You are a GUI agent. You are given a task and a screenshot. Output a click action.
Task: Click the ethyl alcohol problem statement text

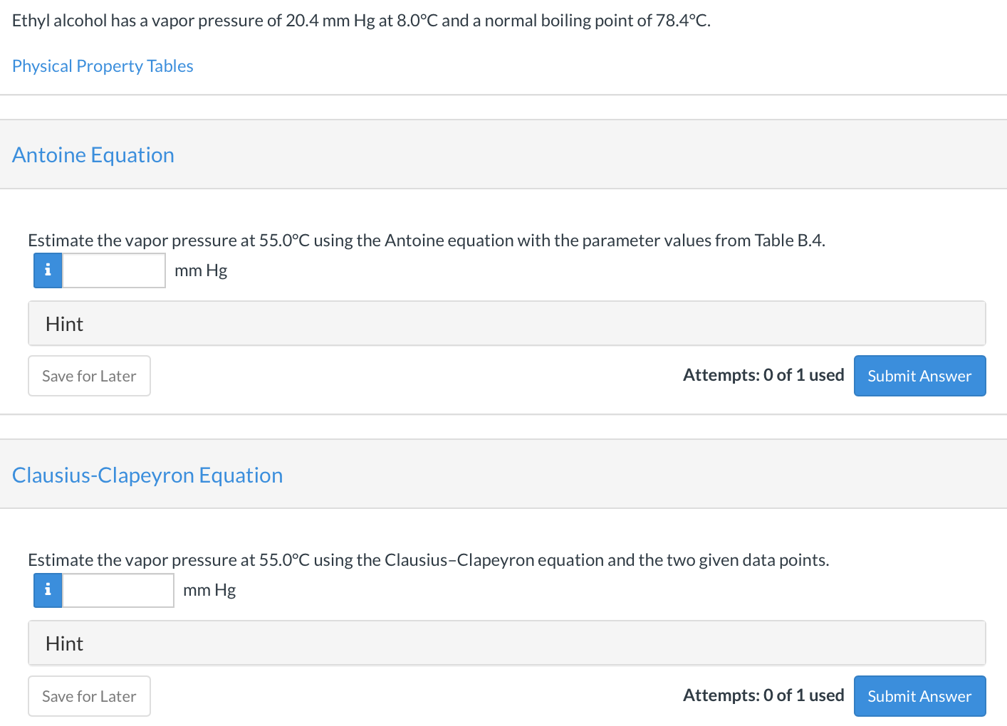coord(361,21)
